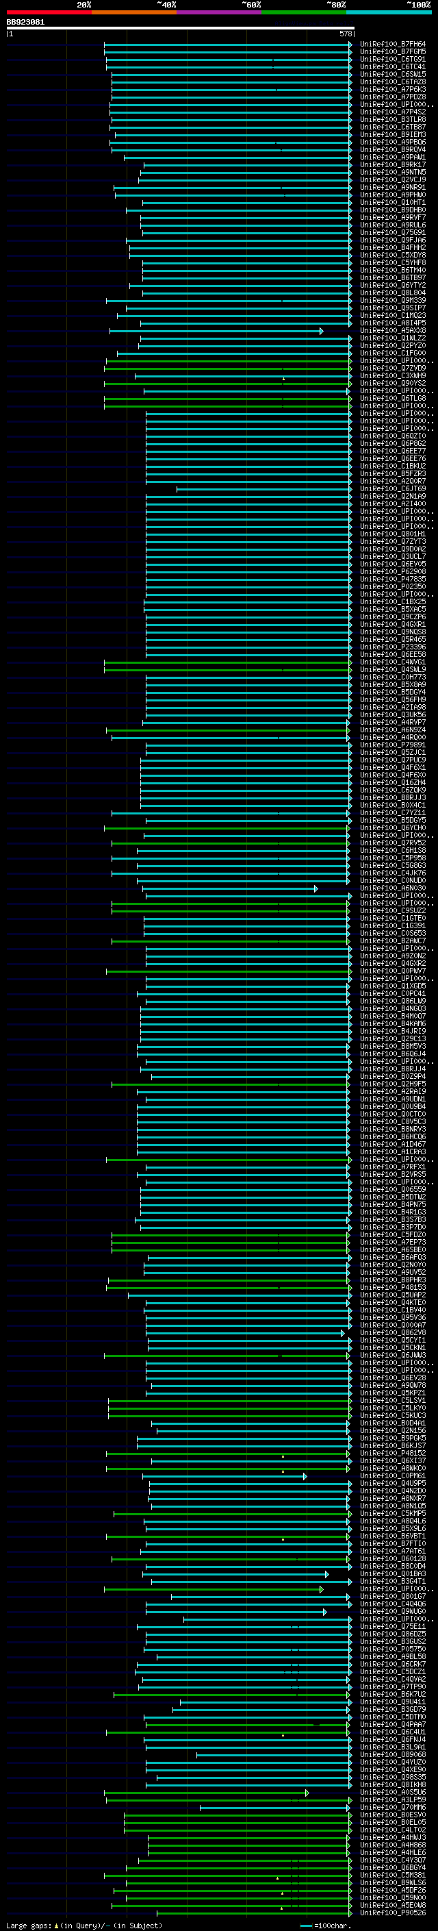Click the UniRef100_Q70MM6 label

point(392,1807)
